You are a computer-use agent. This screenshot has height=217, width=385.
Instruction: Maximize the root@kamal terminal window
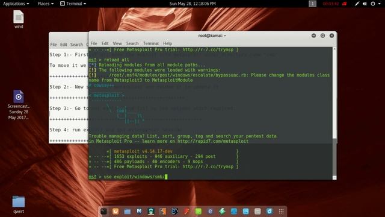(x=322, y=36)
